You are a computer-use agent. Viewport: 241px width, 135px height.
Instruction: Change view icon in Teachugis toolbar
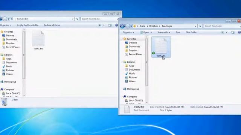coord(223,32)
